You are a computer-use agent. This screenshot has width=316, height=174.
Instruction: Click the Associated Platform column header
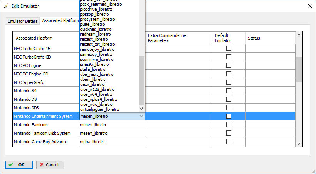pos(46,38)
